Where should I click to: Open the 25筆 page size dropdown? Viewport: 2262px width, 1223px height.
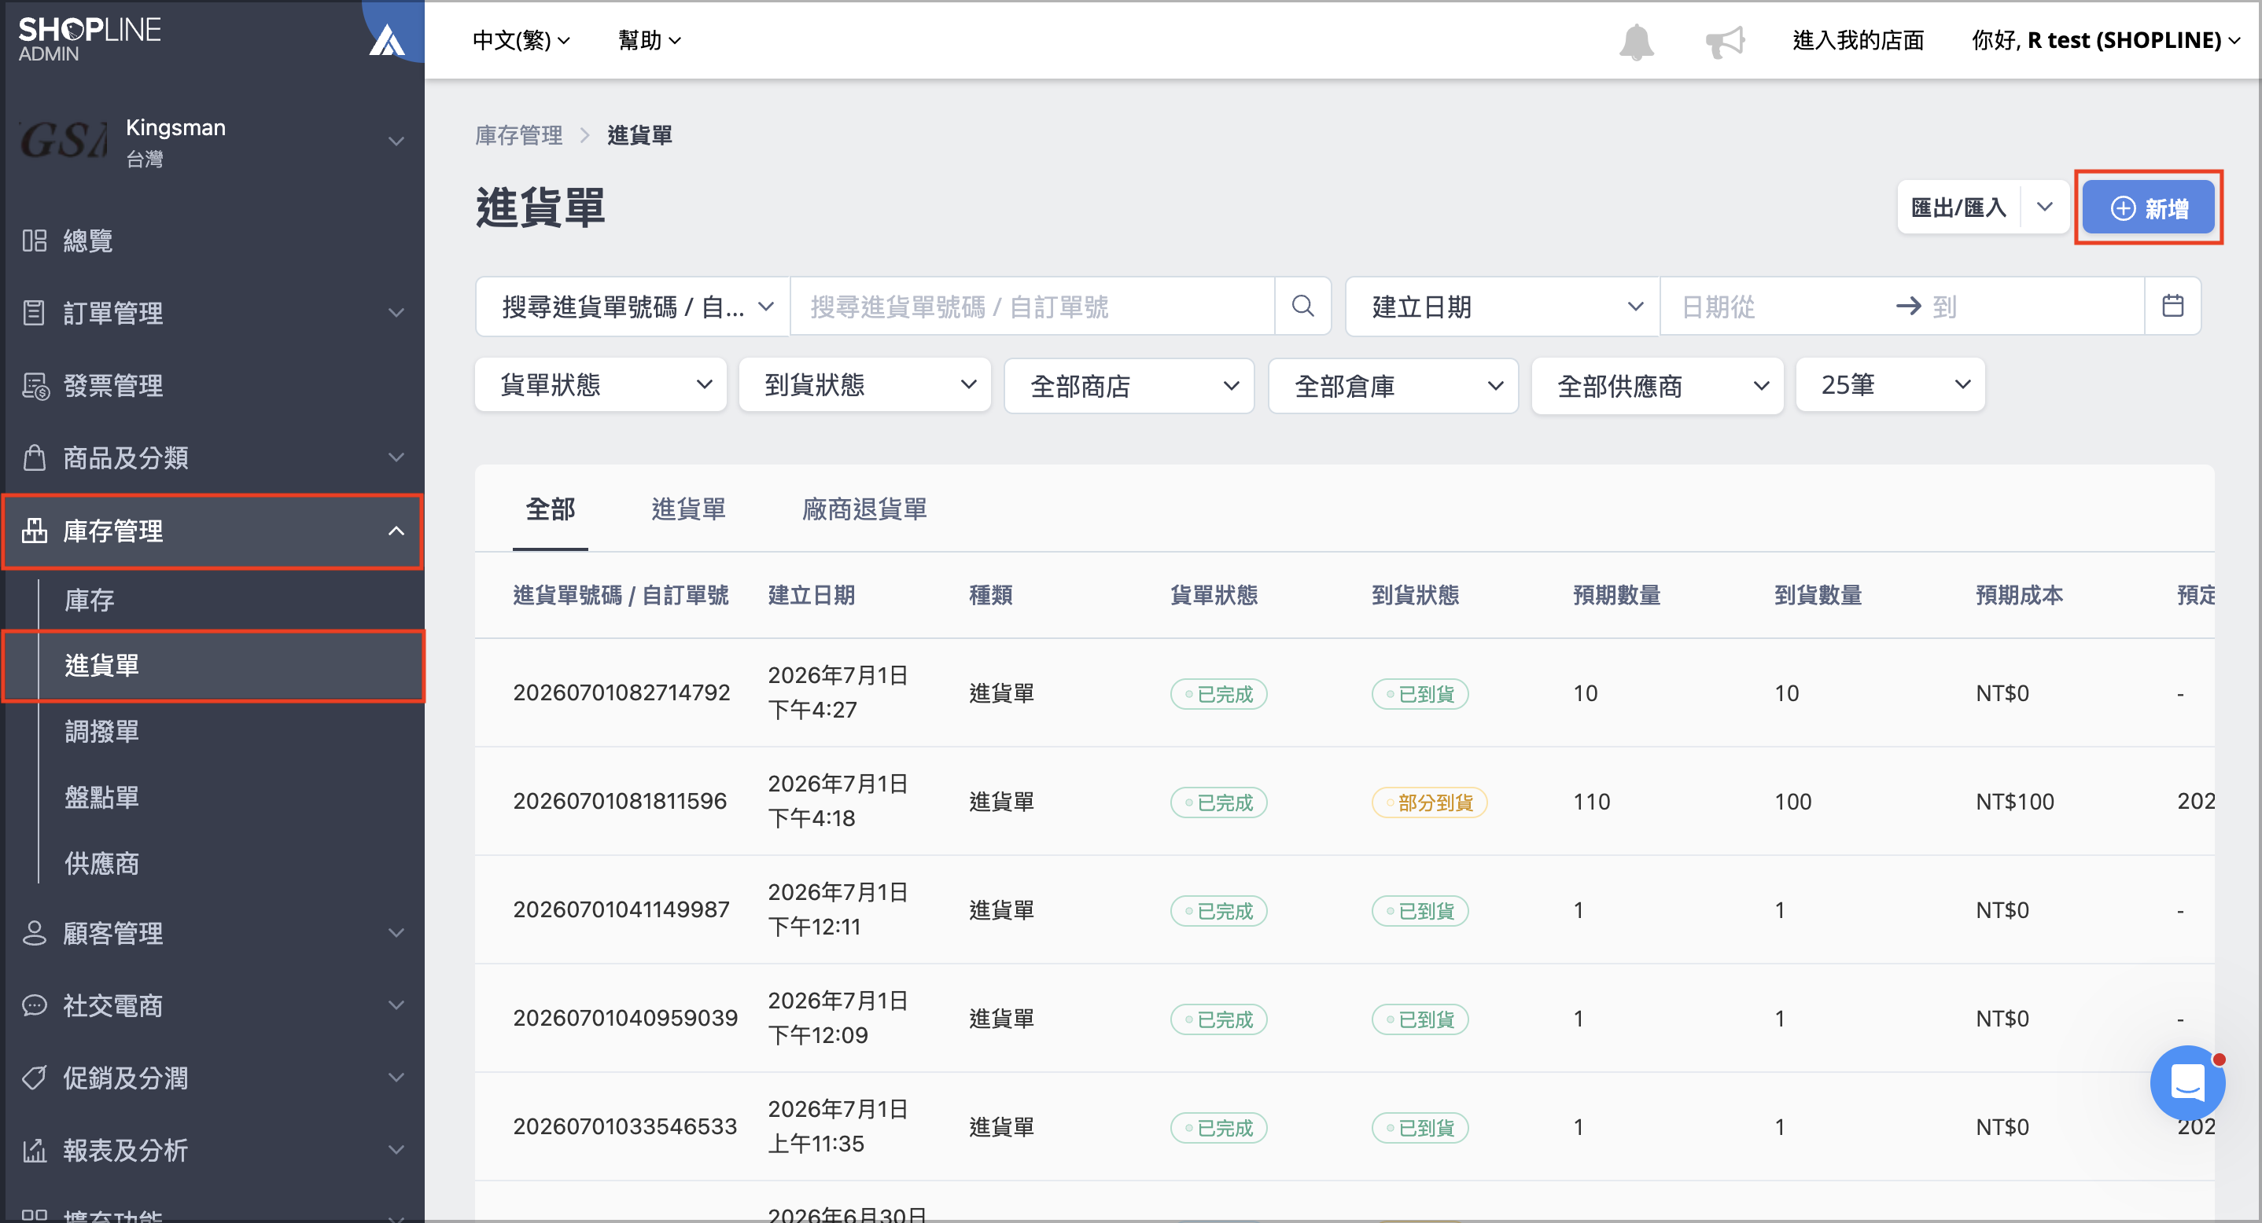click(1891, 384)
